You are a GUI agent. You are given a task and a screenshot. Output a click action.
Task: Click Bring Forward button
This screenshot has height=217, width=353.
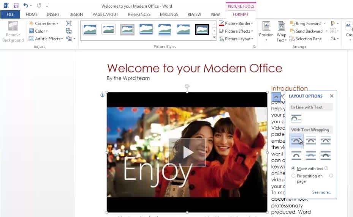point(305,24)
